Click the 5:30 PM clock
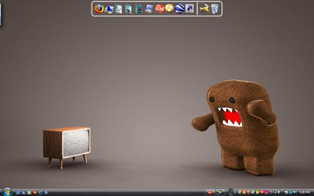The height and width of the screenshot is (196, 314). coord(305,192)
